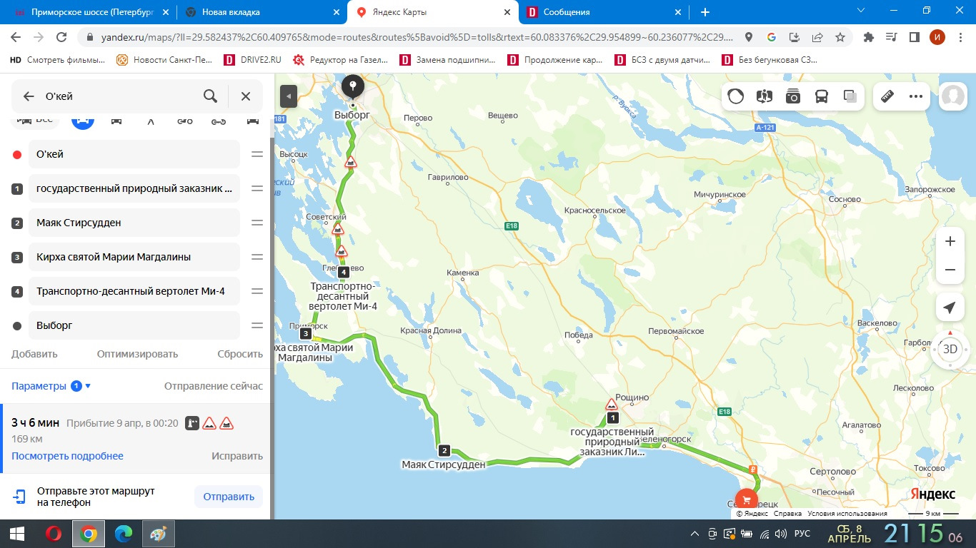Screen dimensions: 976x548
Task: Open Microsoft Edge from the taskbar
Action: coord(124,534)
